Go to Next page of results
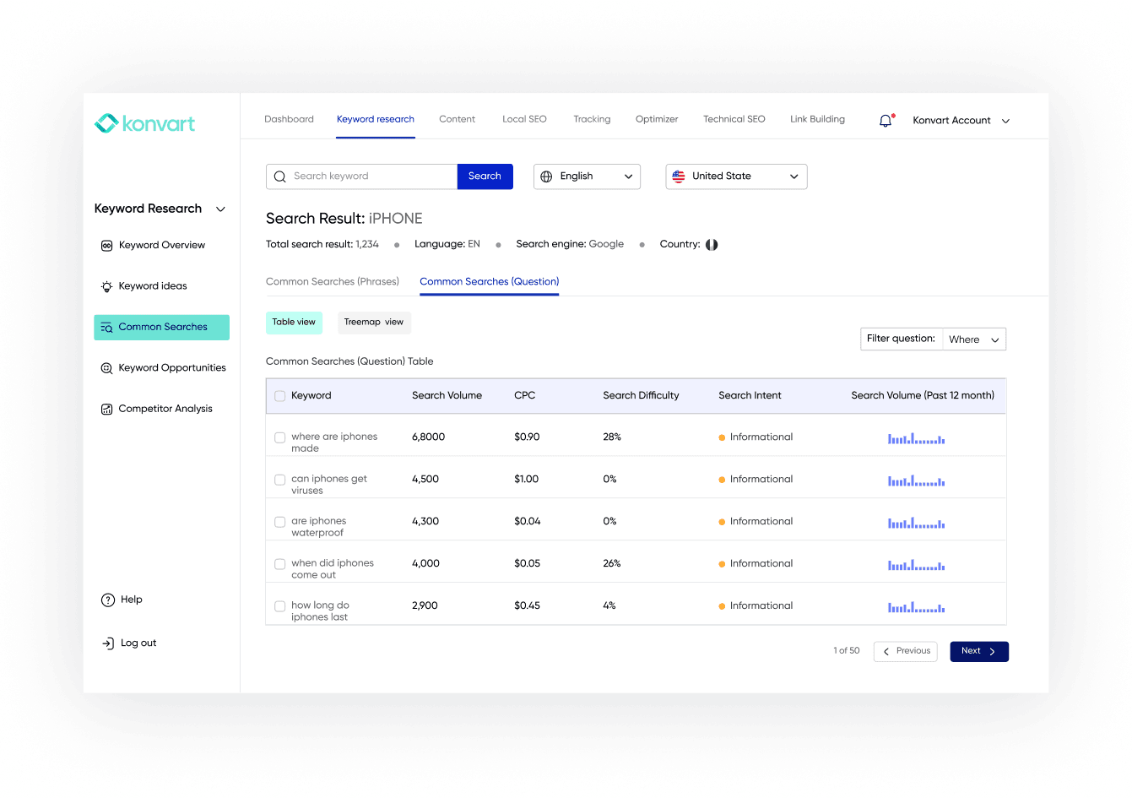Screen dimensions: 1132x798 (x=978, y=651)
